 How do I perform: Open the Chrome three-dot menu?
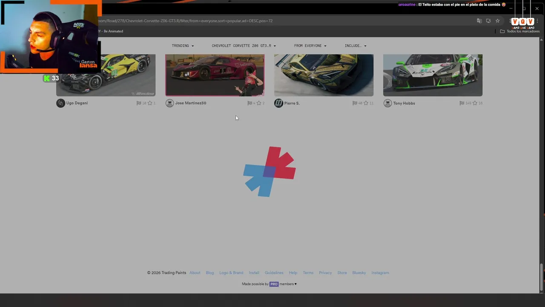point(537,21)
